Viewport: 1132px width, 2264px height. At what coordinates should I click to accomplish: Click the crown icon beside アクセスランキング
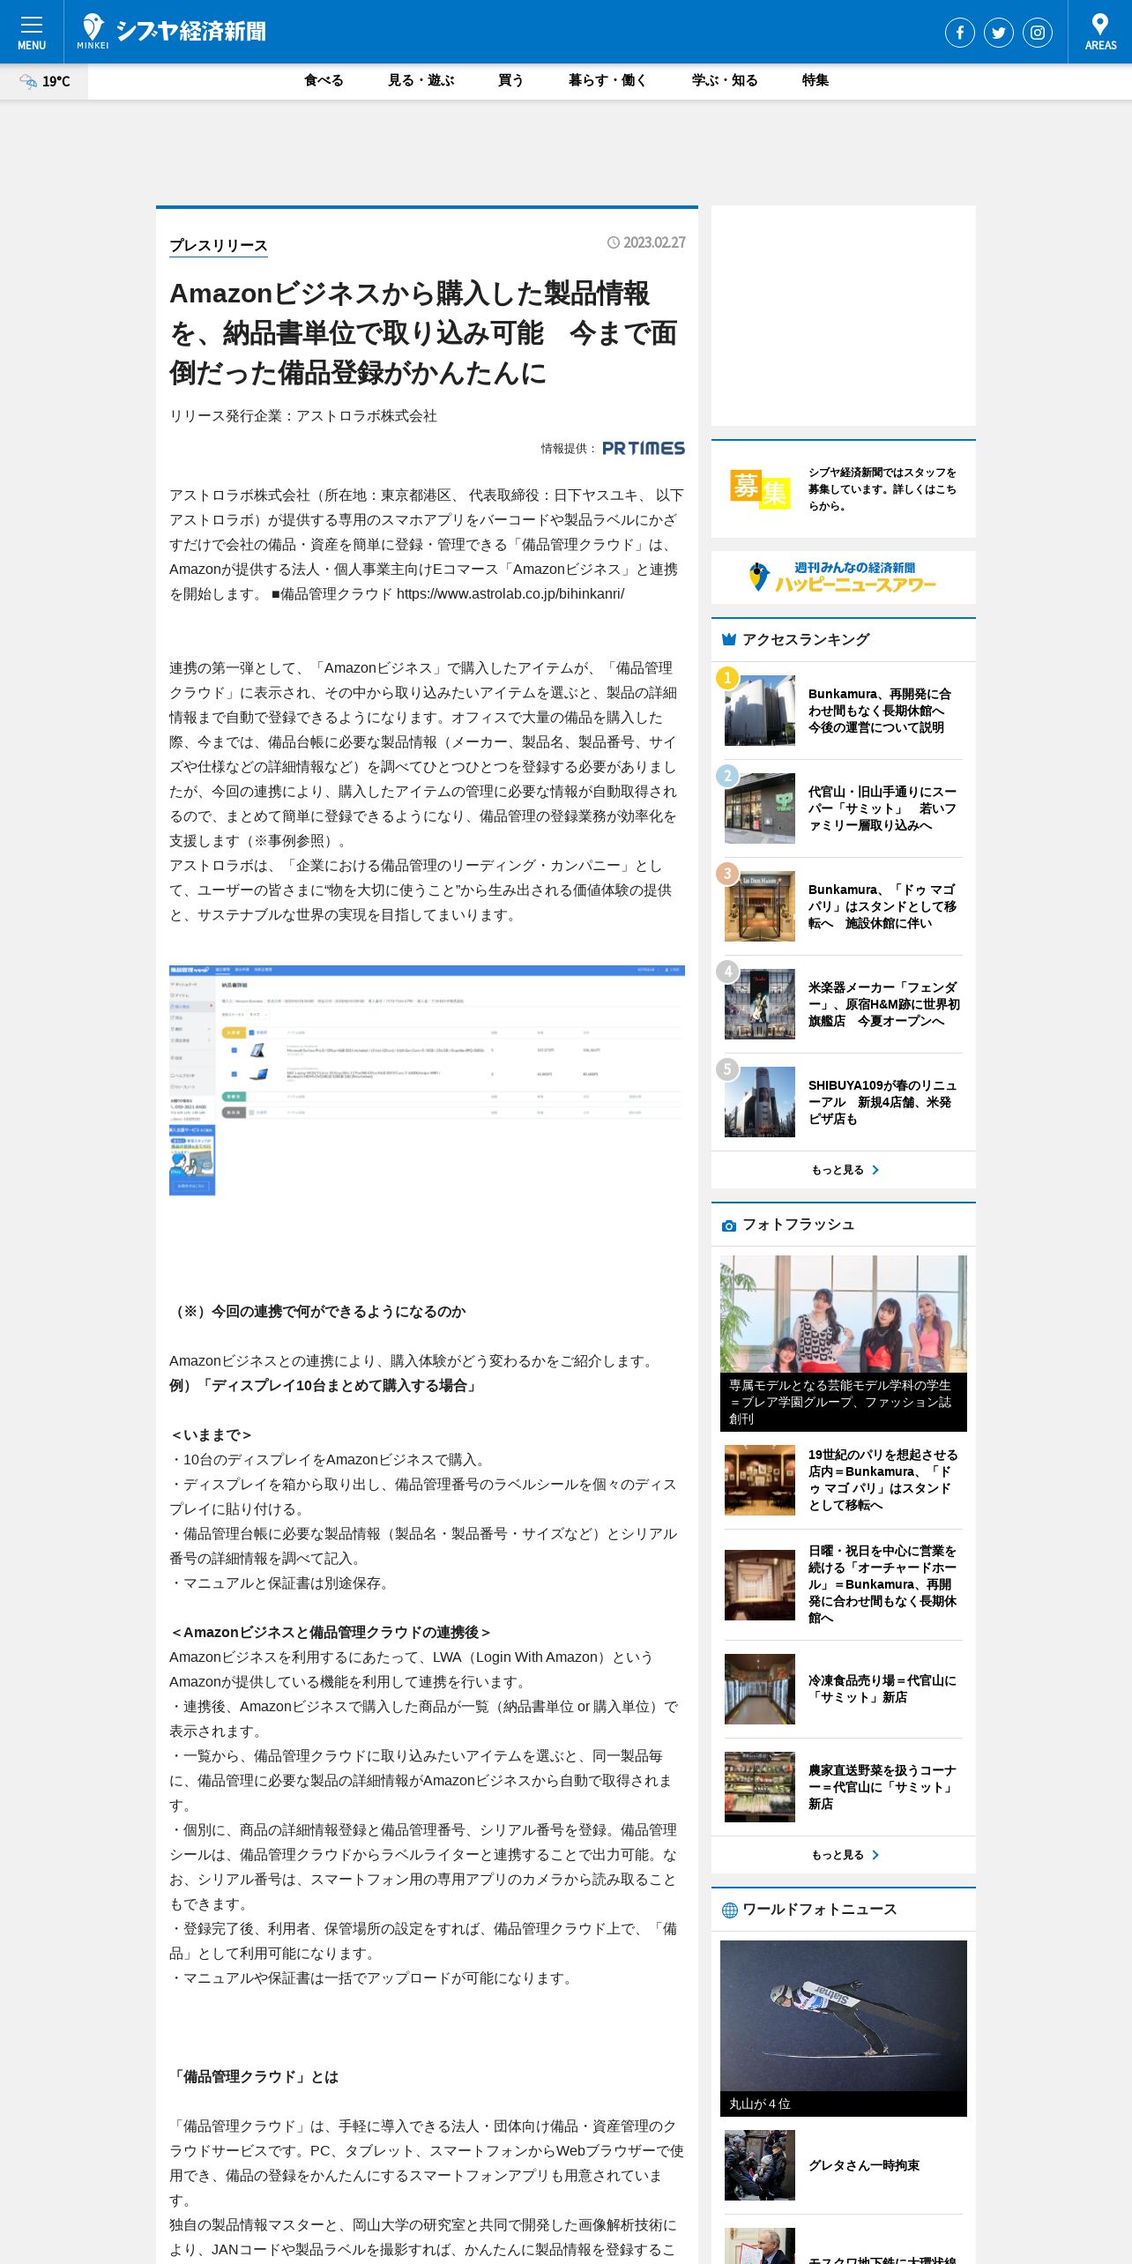[729, 640]
